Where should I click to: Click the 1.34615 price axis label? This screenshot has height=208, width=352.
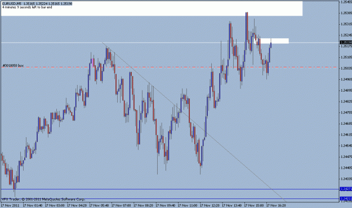pos(346,135)
